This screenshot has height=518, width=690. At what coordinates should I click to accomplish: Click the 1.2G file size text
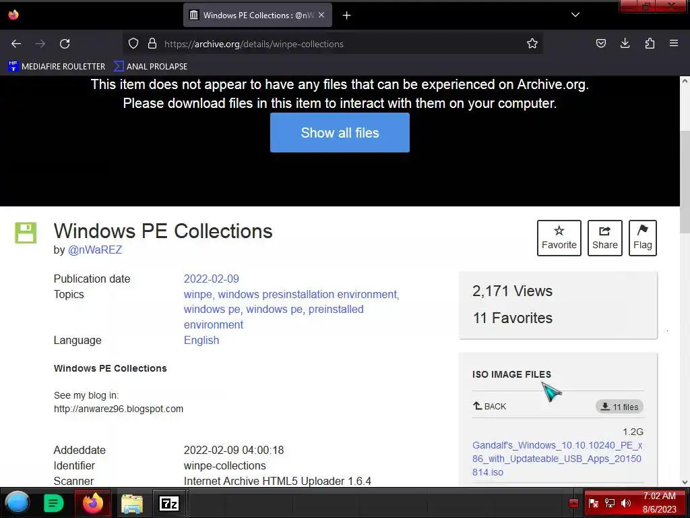(633, 432)
